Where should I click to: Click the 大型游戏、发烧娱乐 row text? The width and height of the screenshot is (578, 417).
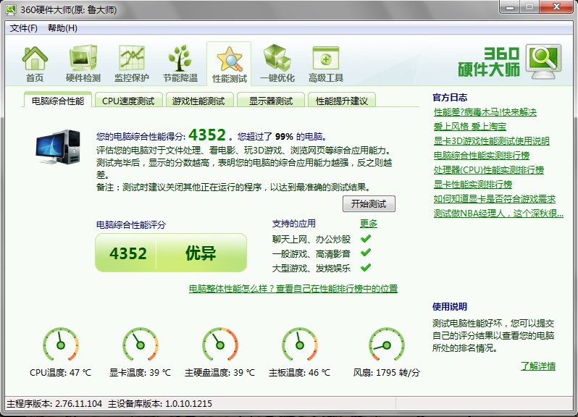[311, 268]
